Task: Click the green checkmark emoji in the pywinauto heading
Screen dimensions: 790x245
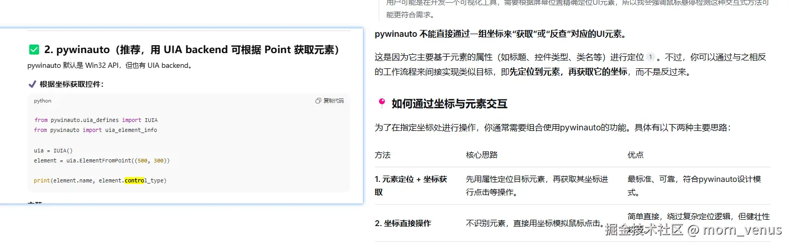Action: pos(34,50)
